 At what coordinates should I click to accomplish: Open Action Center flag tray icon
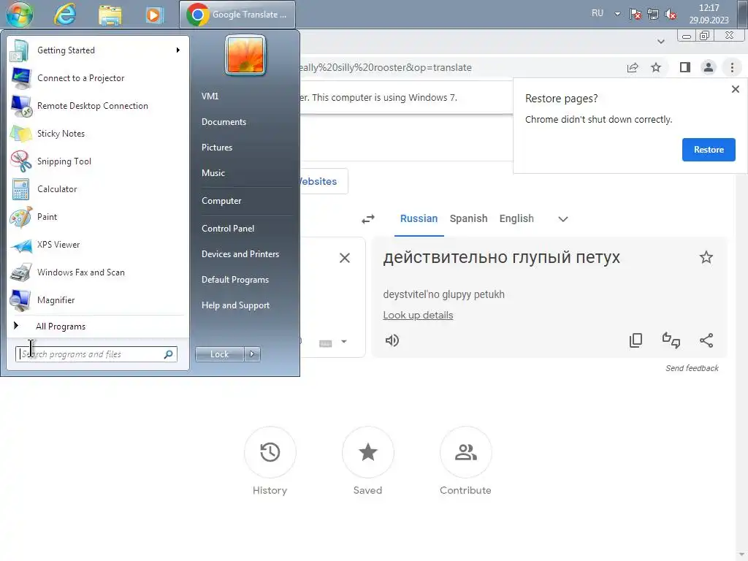pos(635,15)
